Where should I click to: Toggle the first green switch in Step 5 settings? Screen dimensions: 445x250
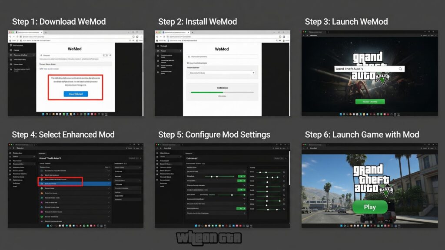pos(241,176)
